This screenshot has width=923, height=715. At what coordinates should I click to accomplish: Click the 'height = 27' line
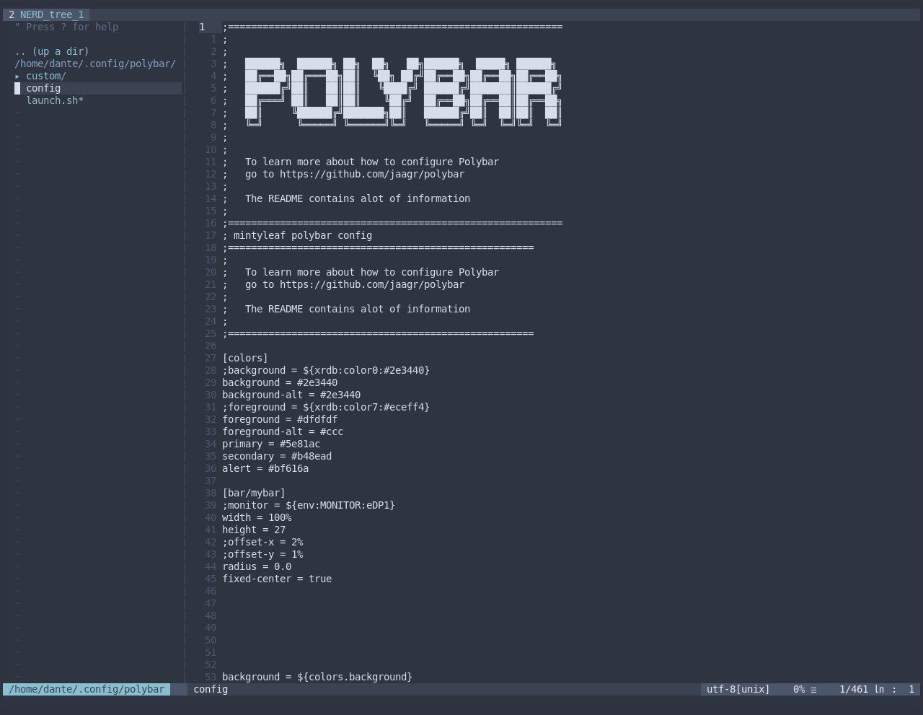254,530
